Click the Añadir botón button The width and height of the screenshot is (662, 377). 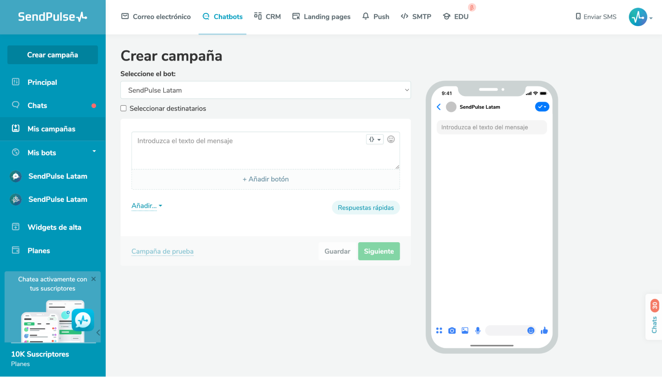[266, 179]
